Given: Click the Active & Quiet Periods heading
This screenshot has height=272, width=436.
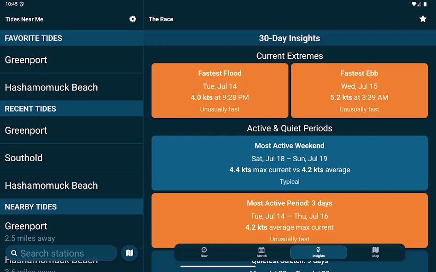Looking at the screenshot, I should click(x=290, y=128).
